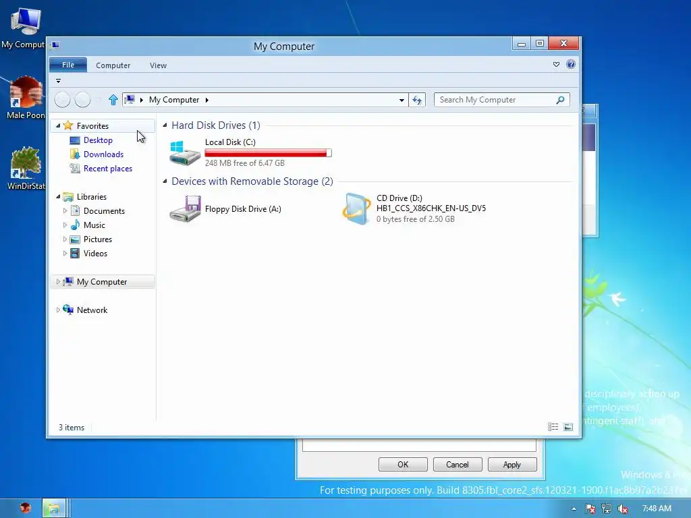Expand the Pictures library

tap(65, 239)
